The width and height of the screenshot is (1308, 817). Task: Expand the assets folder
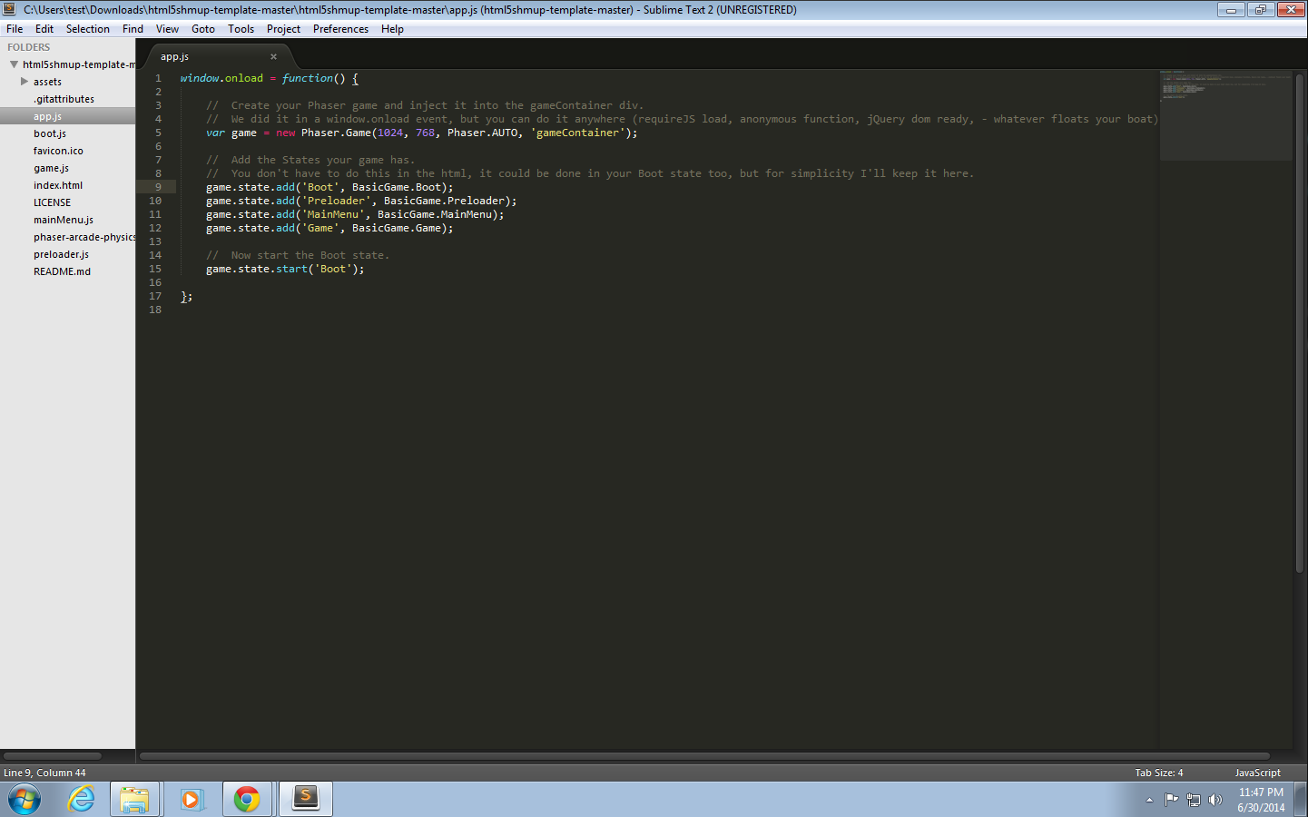coord(25,82)
